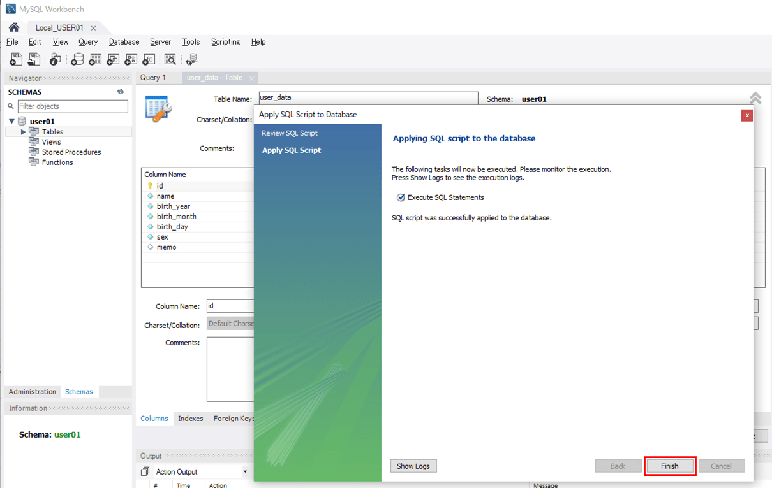Click the open SQL script file icon

click(34, 59)
